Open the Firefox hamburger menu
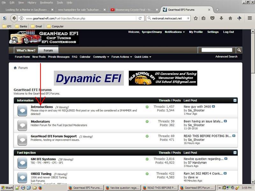The width and height of the screenshot is (255, 191). 250,18
